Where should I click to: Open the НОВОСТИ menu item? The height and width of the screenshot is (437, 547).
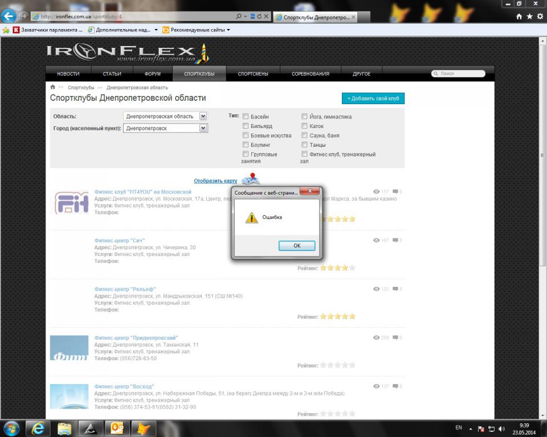click(68, 74)
